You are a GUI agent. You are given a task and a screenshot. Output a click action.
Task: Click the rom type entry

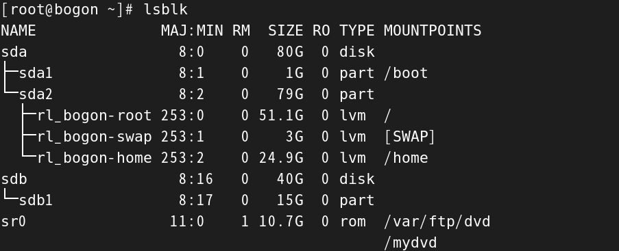(353, 222)
